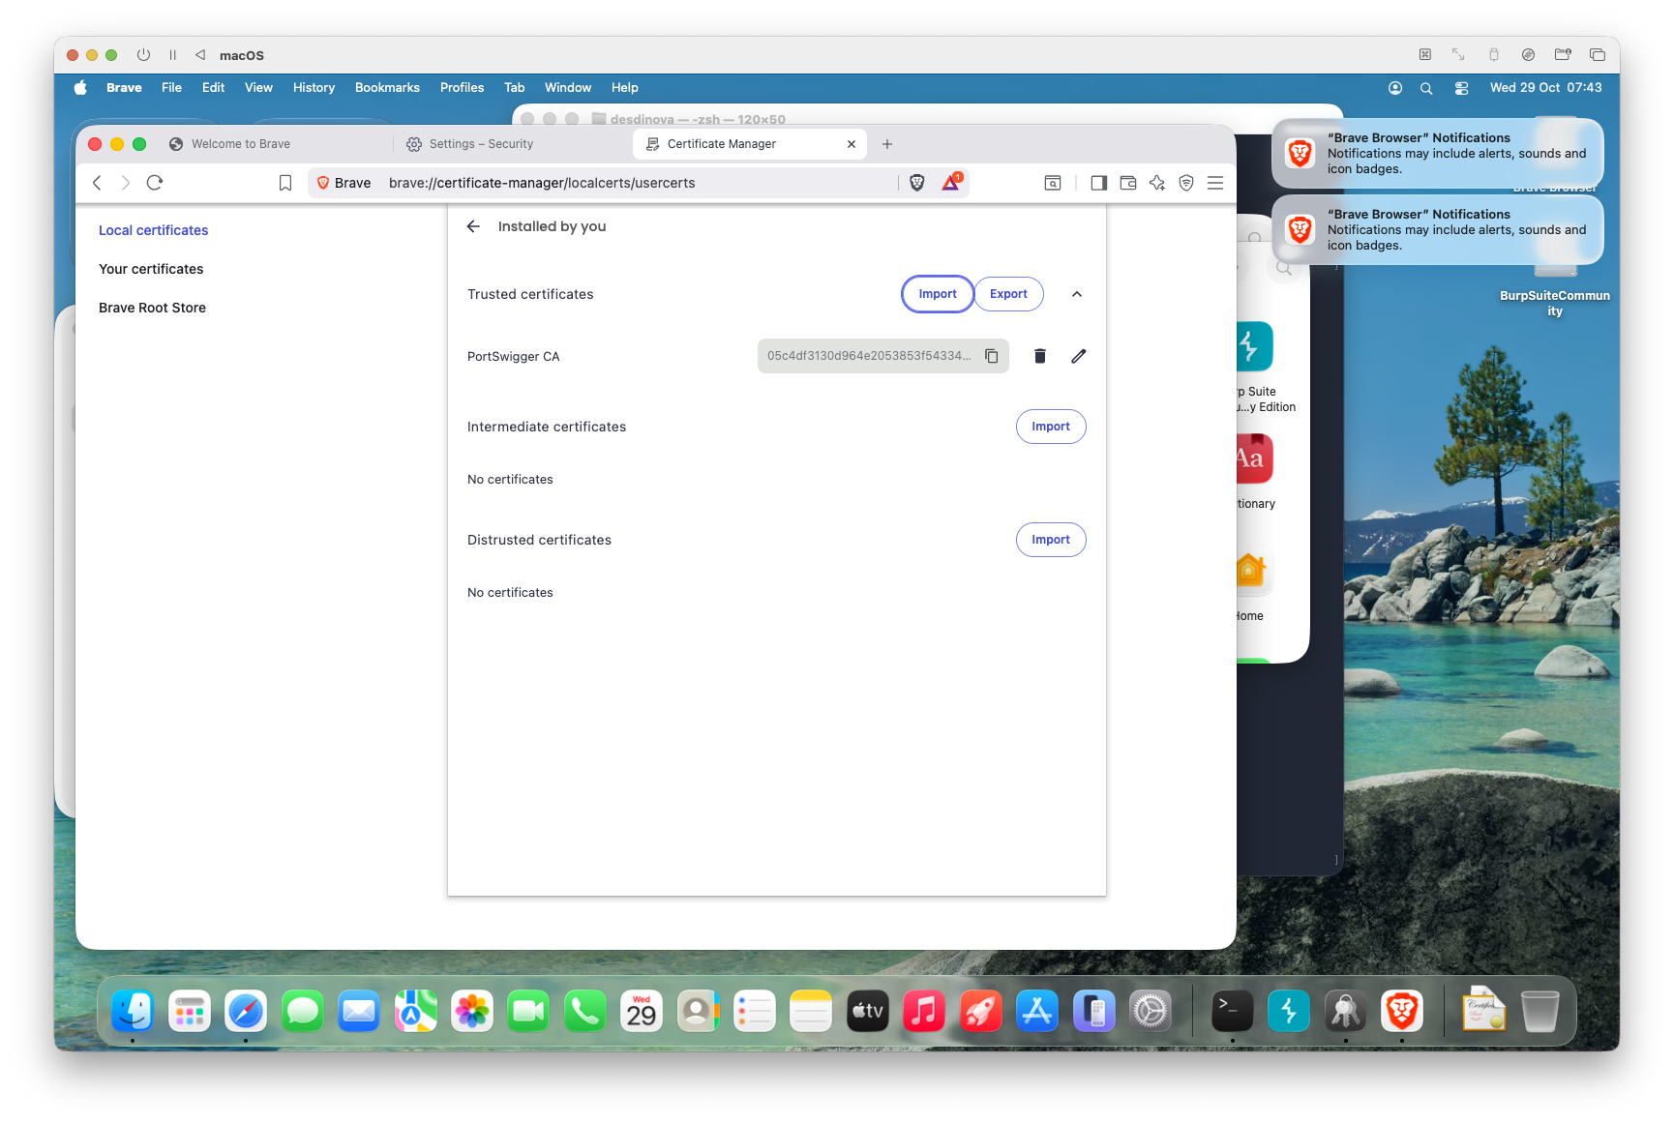Screen dimensions: 1674x1123
Task: Switch to the Settings – Security tab
Action: (x=481, y=144)
